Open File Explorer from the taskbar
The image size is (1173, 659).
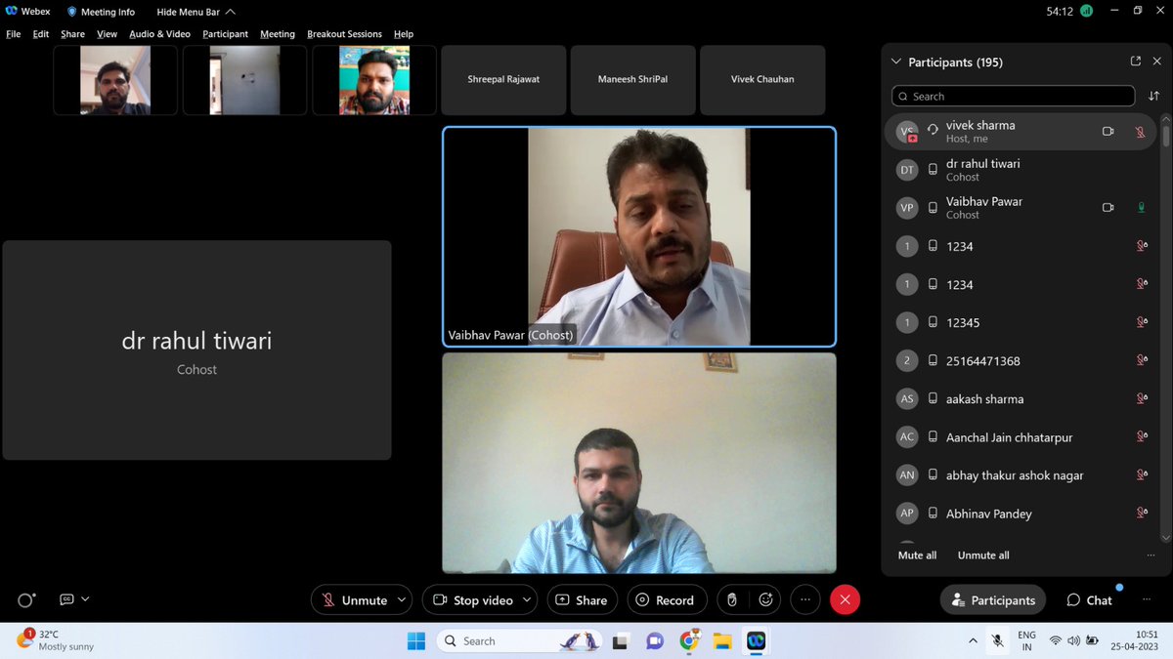pyautogui.click(x=722, y=641)
